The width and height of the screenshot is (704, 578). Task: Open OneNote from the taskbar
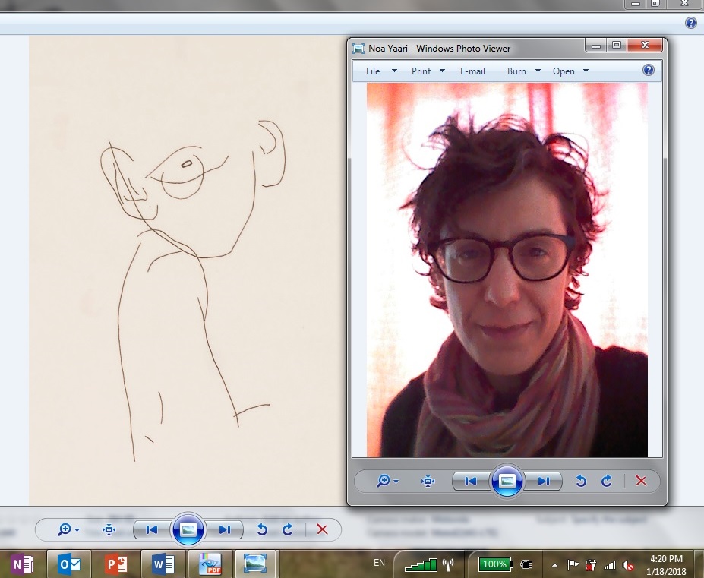pos(22,564)
